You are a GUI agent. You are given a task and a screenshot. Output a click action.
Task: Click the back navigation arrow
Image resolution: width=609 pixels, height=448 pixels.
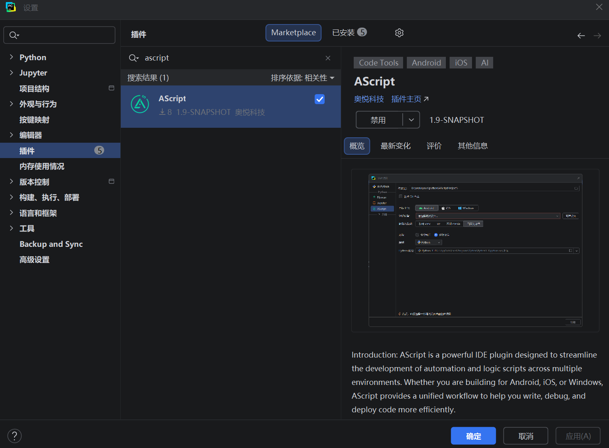pyautogui.click(x=581, y=36)
